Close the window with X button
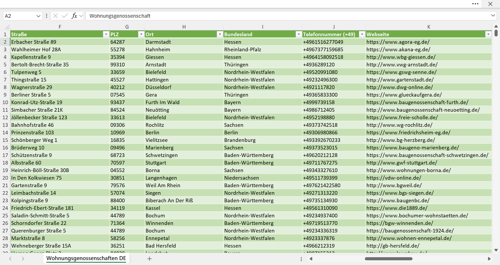 [x=490, y=4]
